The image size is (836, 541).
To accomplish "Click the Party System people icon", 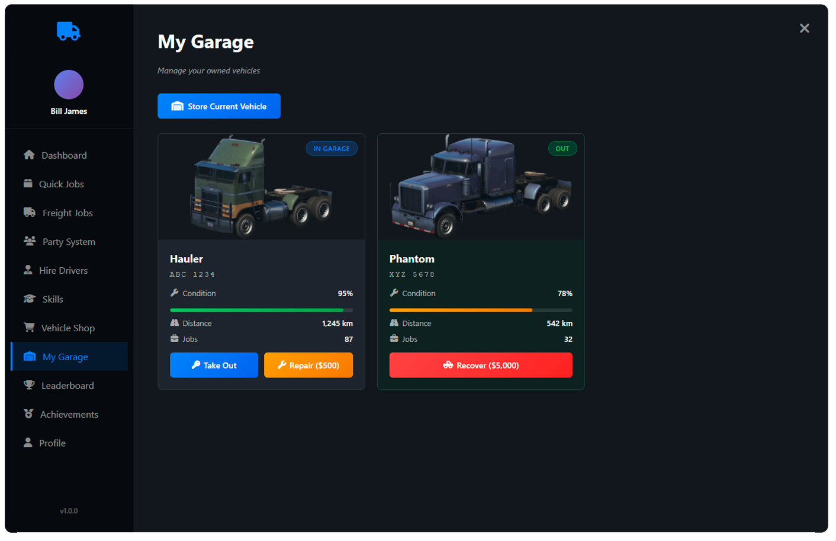I will click(x=30, y=241).
